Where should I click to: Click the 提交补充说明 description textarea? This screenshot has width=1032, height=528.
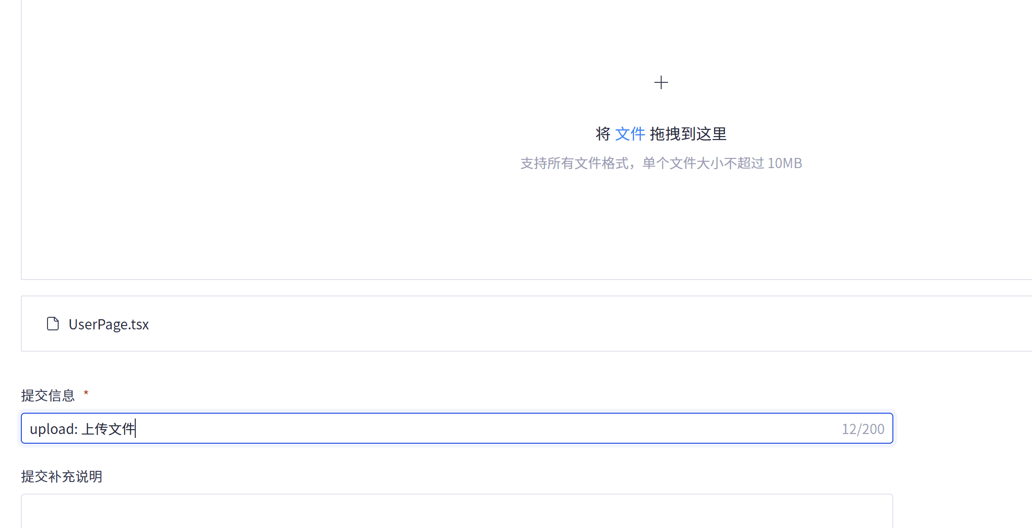pyautogui.click(x=457, y=512)
